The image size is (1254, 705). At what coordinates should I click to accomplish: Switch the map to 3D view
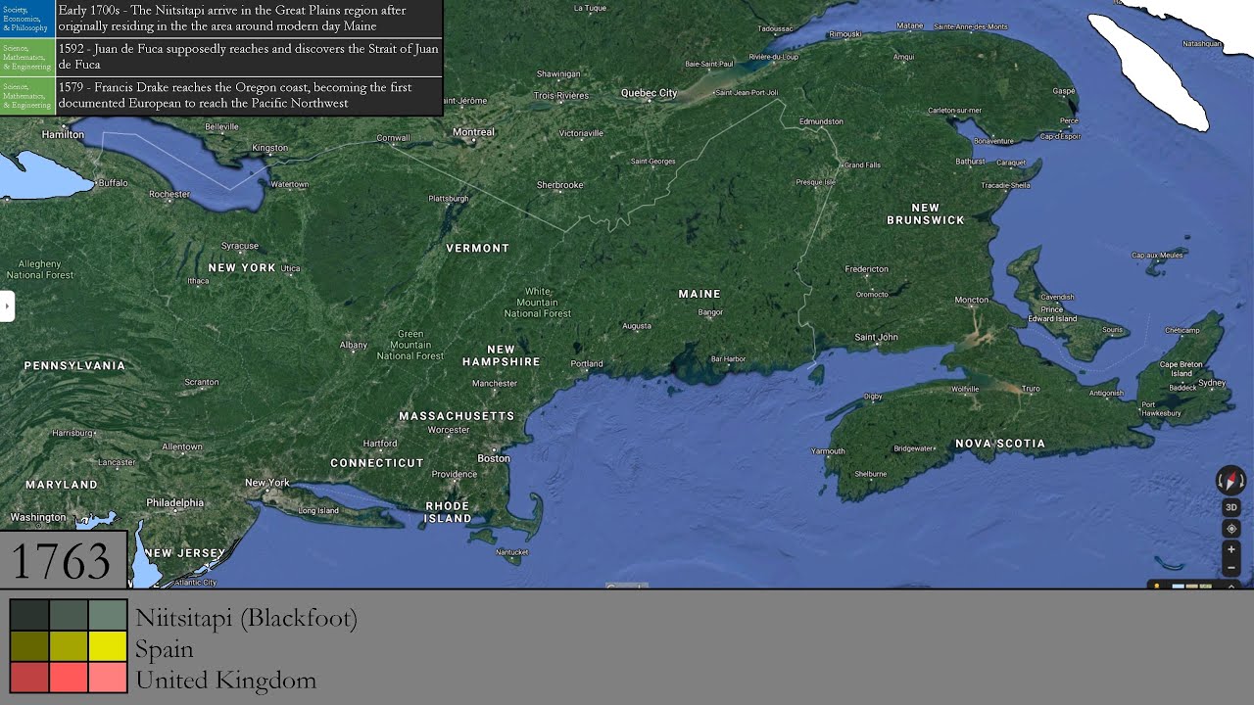(x=1231, y=507)
